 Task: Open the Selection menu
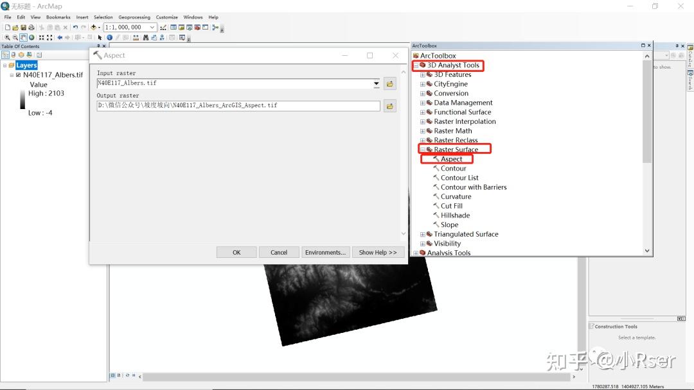tap(103, 17)
